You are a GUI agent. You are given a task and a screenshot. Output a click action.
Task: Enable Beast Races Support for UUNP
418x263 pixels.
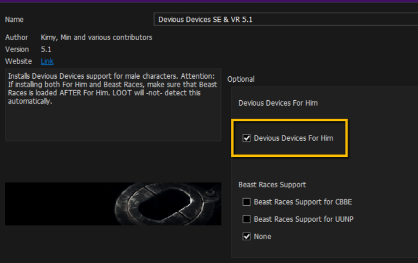pyautogui.click(x=247, y=219)
